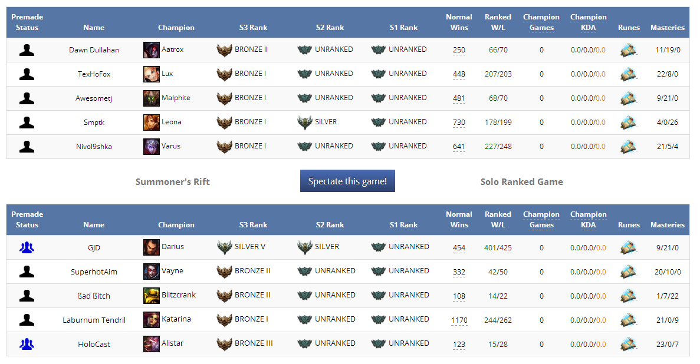
Task: Click Laburnum Tendril's normal wins 1170
Action: 459,320
